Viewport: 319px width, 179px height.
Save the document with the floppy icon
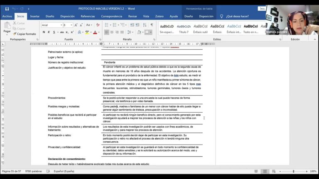[x=7, y=9]
